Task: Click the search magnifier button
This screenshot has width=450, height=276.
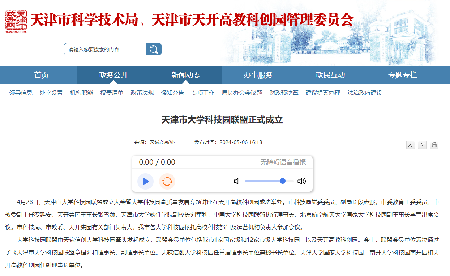Action: [154, 49]
